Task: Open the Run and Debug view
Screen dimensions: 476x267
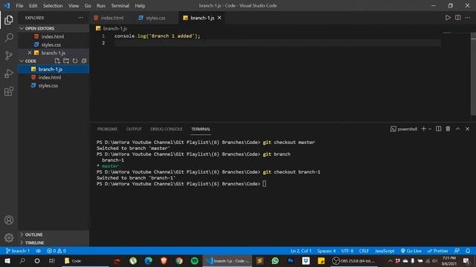Action: [x=9, y=73]
